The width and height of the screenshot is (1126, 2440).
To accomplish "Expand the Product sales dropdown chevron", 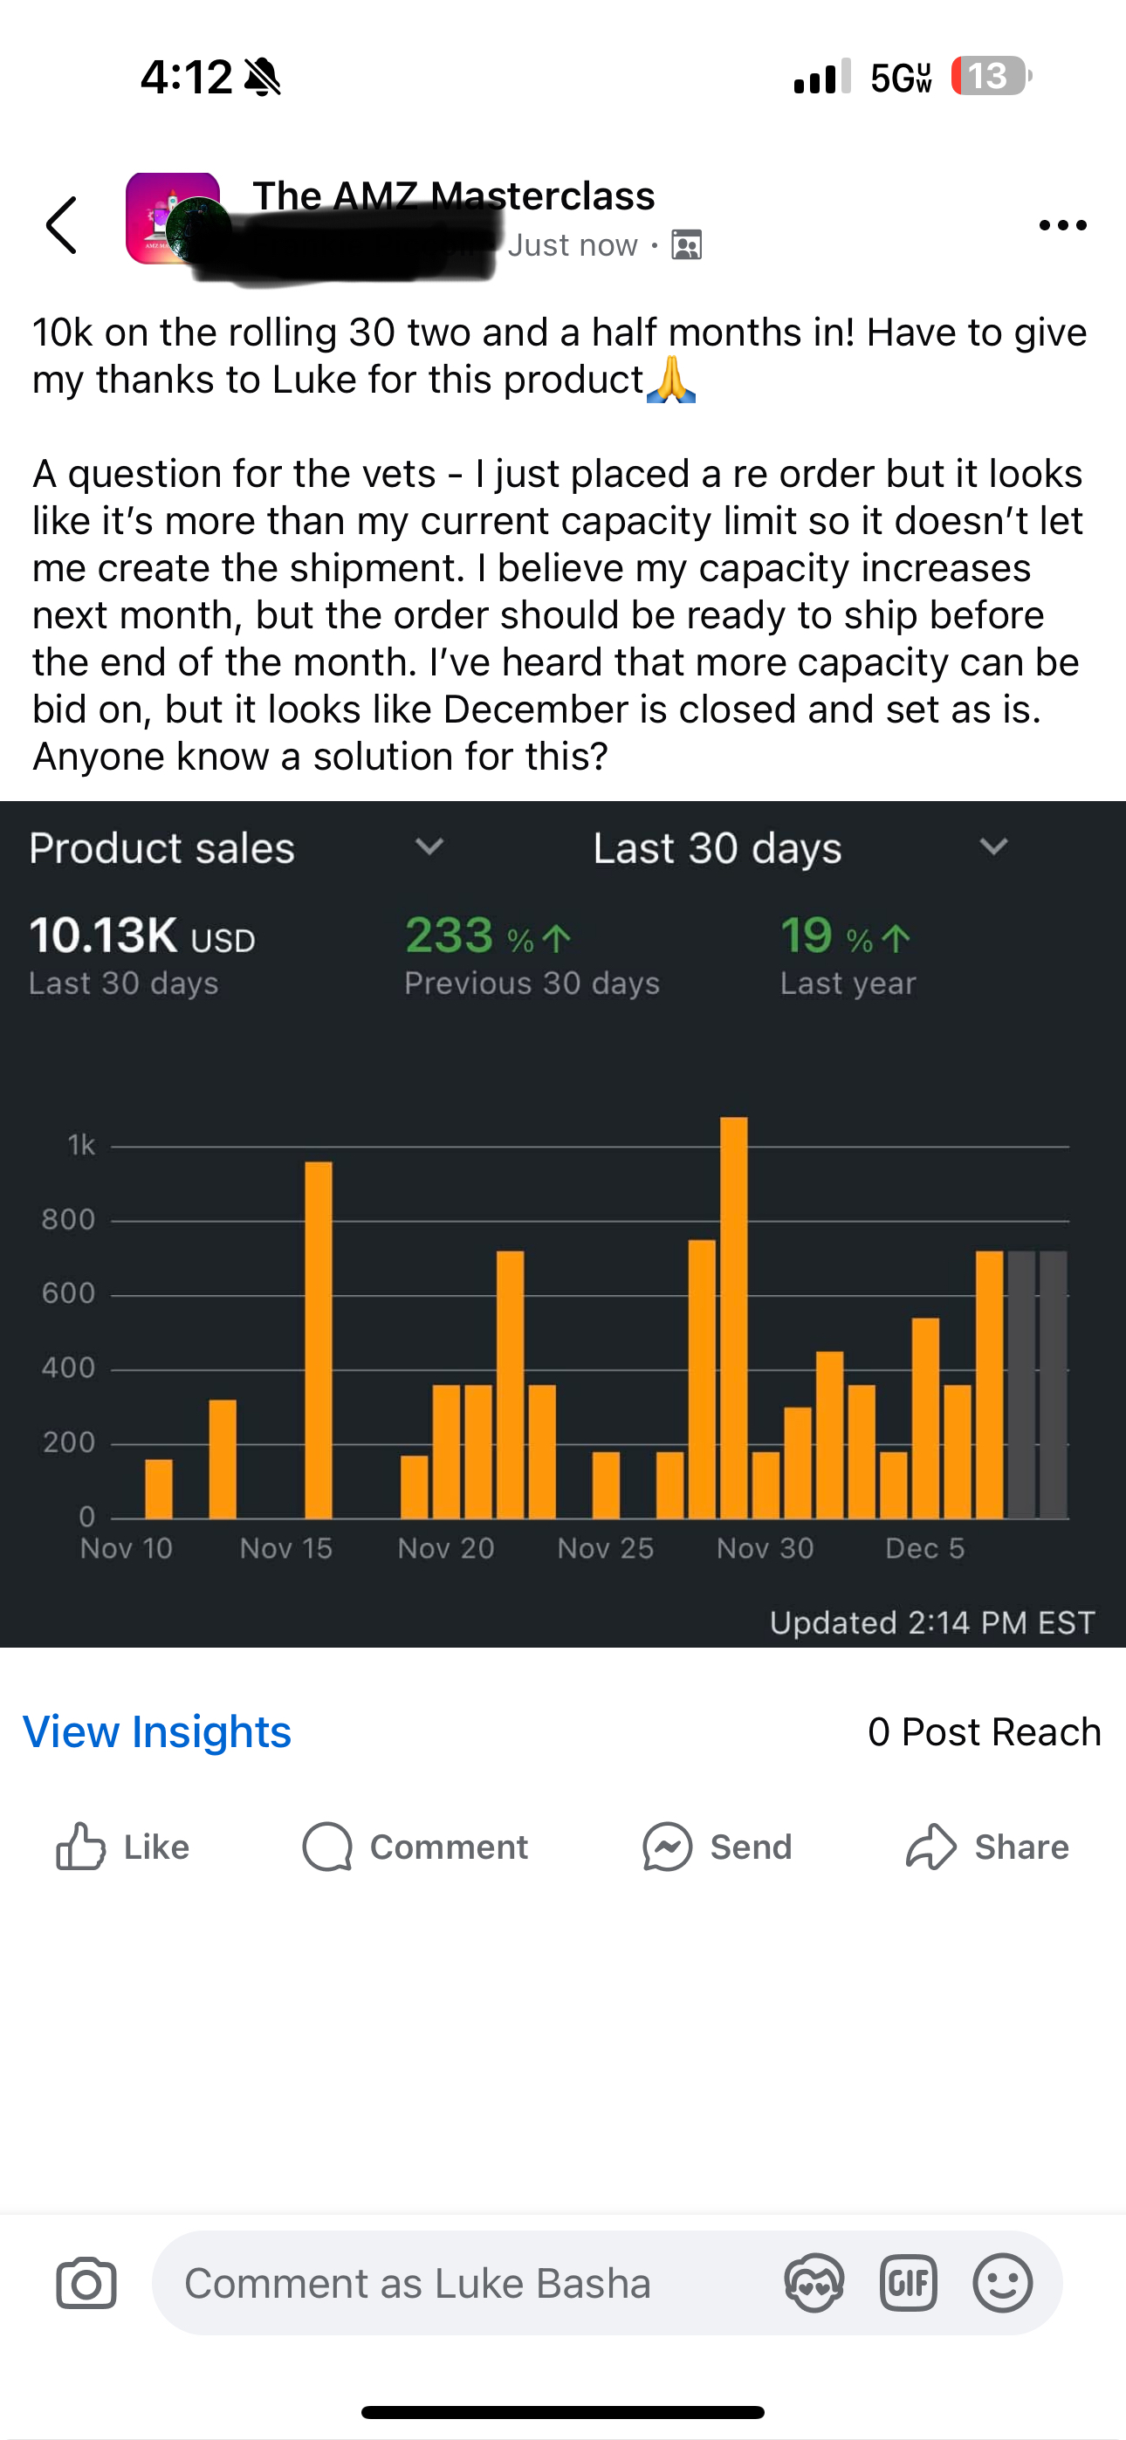I will 429,846.
